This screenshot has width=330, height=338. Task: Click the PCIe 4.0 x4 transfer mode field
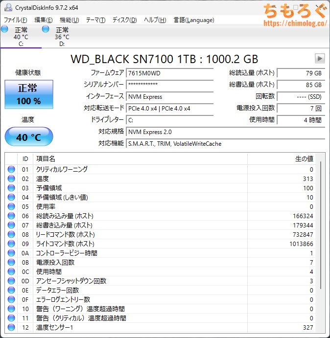(169, 108)
